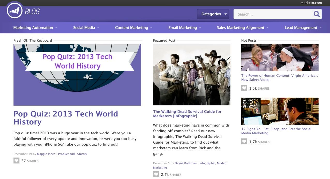Open Email Marketing nav item

[183, 28]
